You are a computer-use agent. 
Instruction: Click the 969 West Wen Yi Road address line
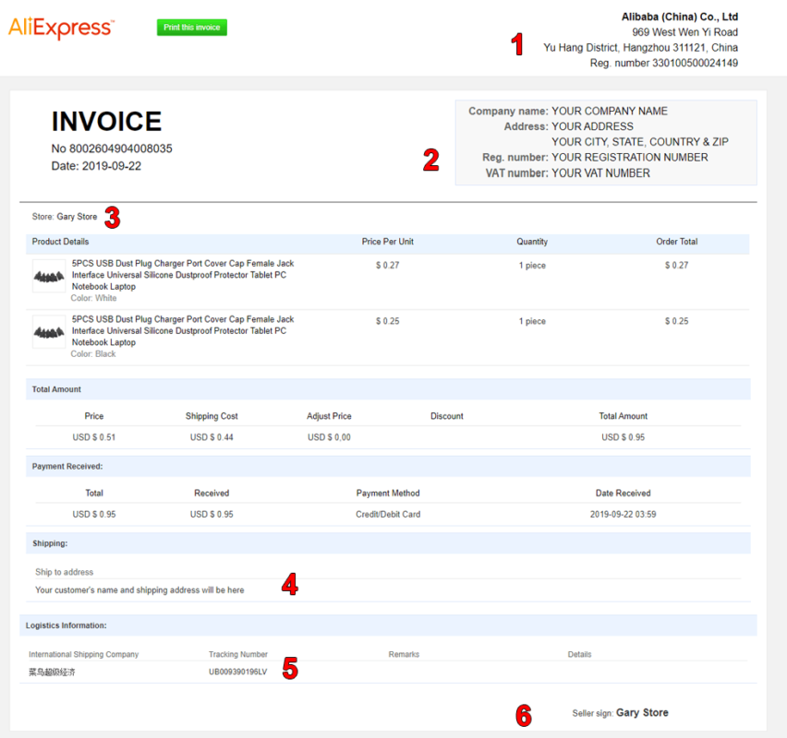(684, 32)
